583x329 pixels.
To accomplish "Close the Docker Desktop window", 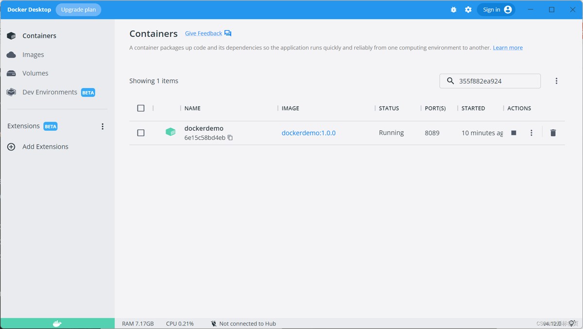I will click(572, 10).
